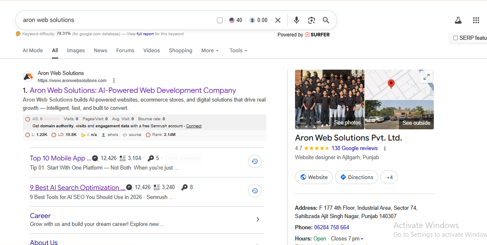The image size is (487, 245).
Task: Click the map thumbnail
Action: tap(399, 85)
